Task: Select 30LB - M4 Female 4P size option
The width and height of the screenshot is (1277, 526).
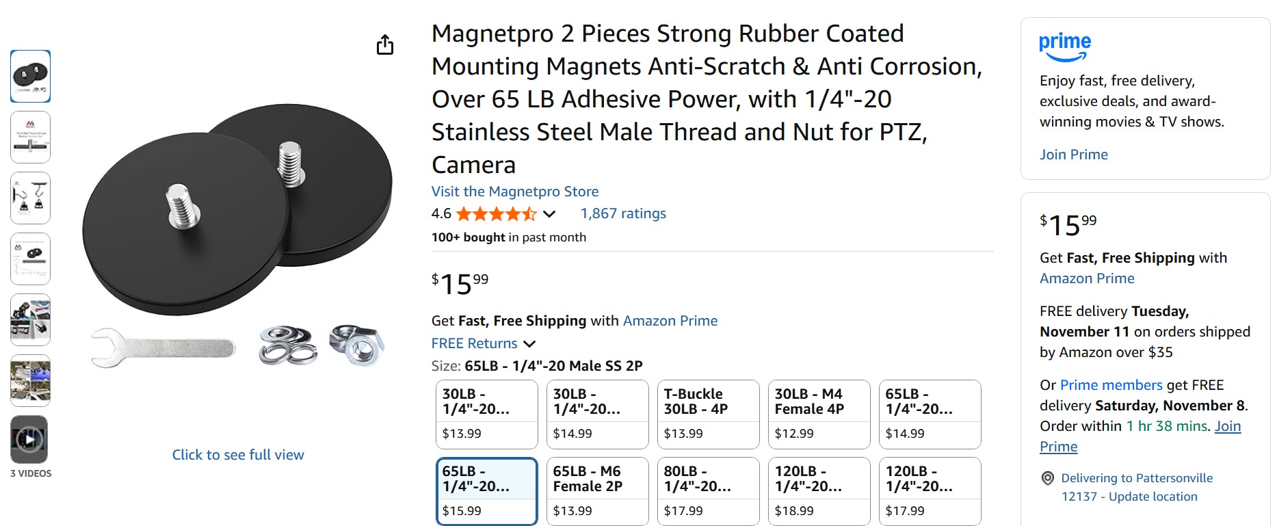Action: [x=819, y=414]
